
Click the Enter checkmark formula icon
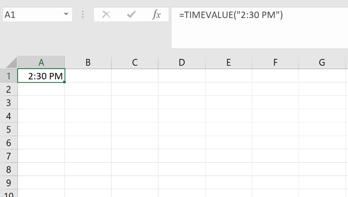(131, 15)
